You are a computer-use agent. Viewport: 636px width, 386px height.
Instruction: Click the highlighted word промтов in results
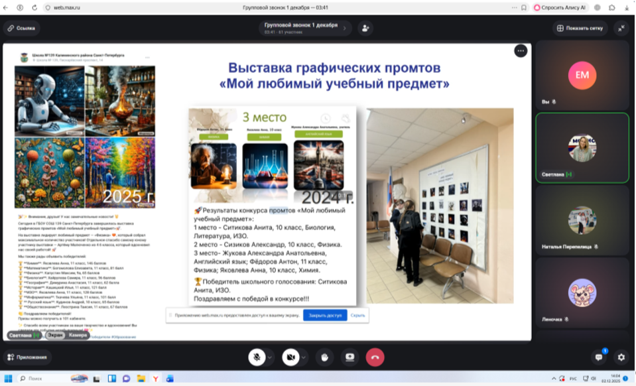[x=282, y=210]
